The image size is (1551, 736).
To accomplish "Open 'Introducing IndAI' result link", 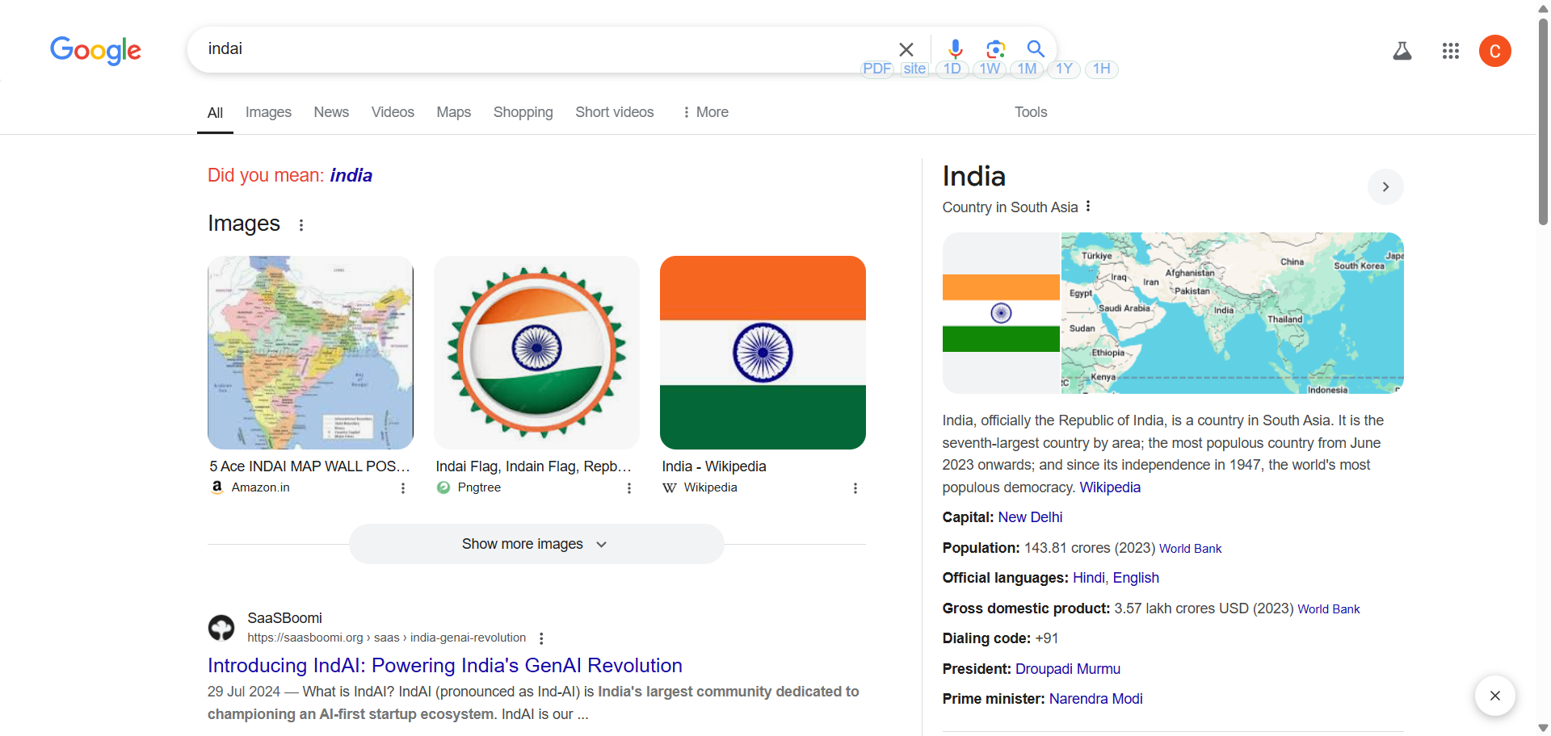I will (x=445, y=666).
